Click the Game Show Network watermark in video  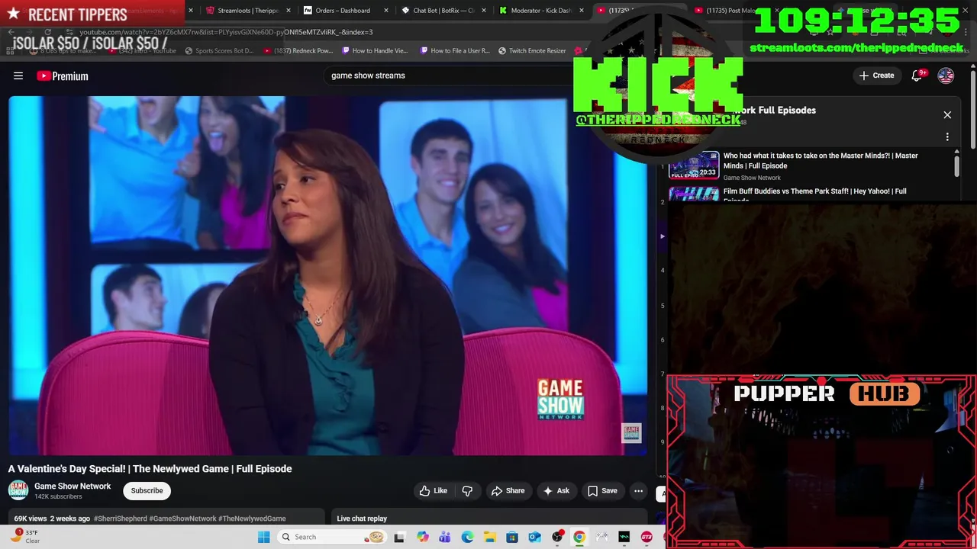click(x=631, y=433)
